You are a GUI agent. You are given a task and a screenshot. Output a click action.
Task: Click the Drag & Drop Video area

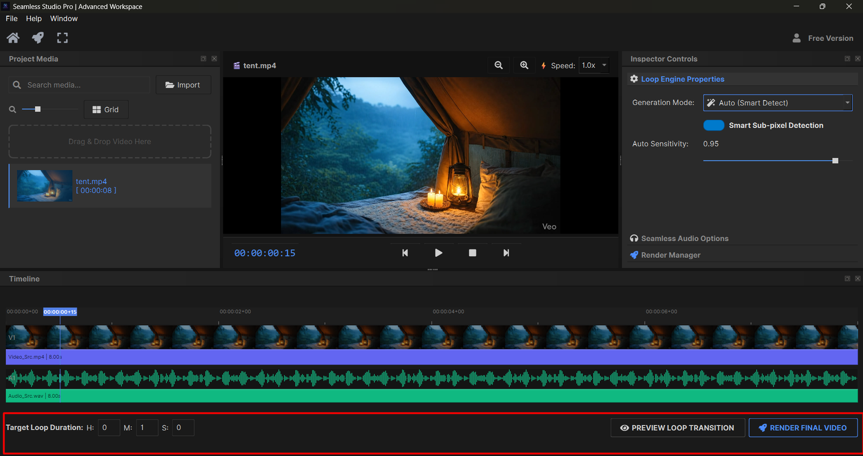110,142
